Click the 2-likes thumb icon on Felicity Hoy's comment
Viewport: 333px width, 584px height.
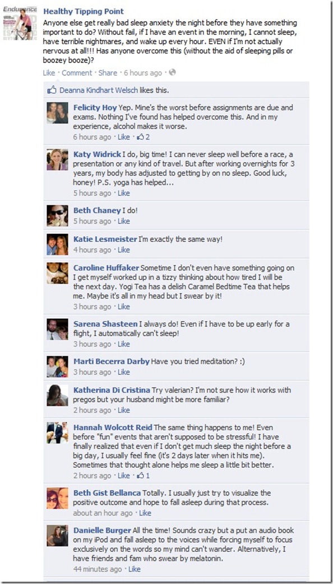click(140, 137)
